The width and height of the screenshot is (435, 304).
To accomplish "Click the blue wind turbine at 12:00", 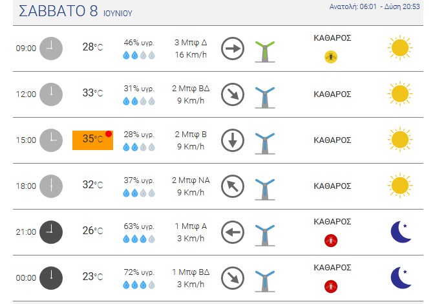I will [265, 98].
